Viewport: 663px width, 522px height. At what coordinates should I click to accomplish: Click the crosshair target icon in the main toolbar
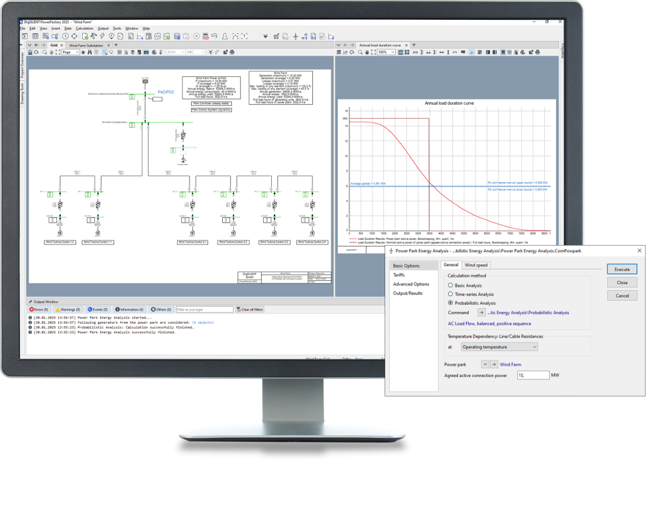tap(74, 36)
